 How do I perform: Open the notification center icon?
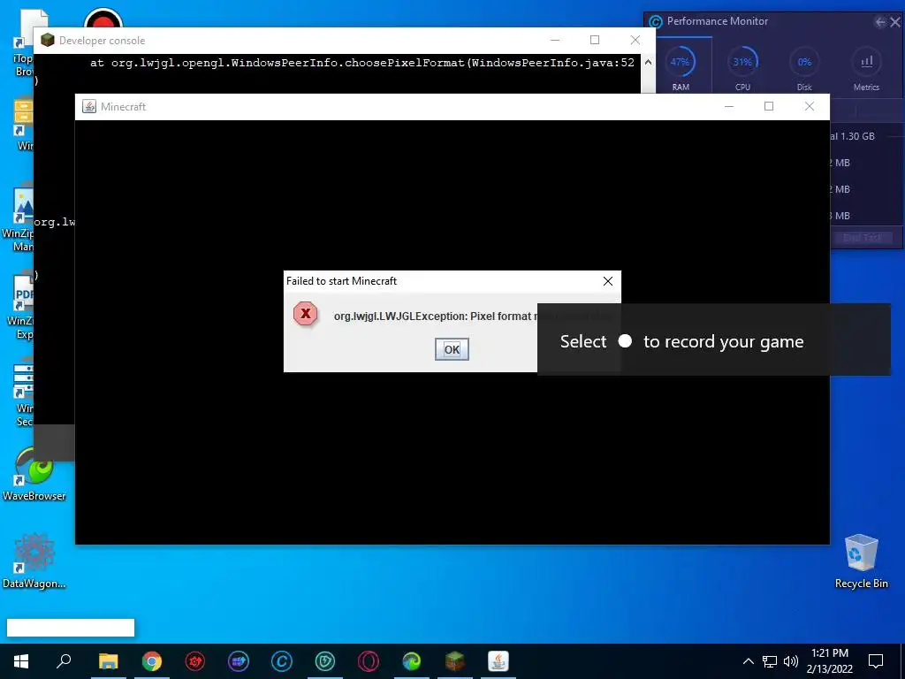[x=876, y=661]
